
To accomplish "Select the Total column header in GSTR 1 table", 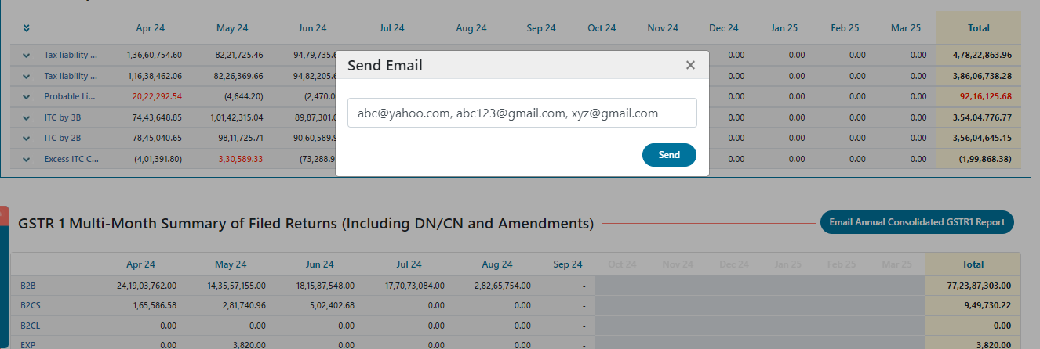I will [x=973, y=264].
